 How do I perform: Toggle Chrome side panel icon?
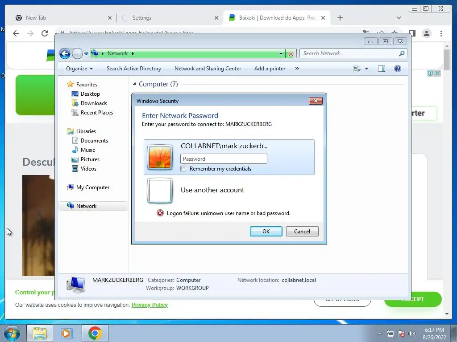412,33
